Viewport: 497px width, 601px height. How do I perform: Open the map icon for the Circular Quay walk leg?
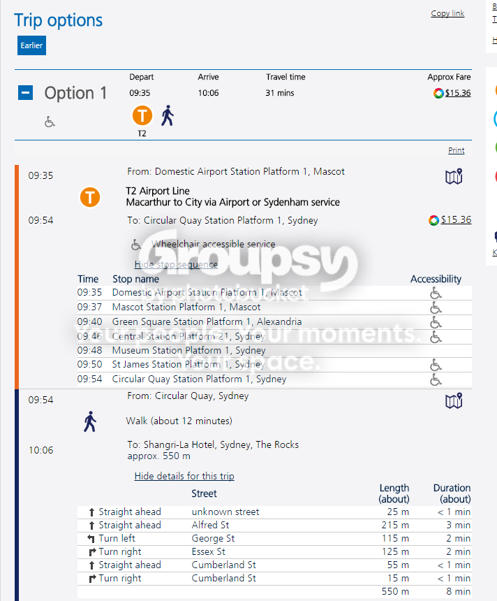click(x=454, y=401)
